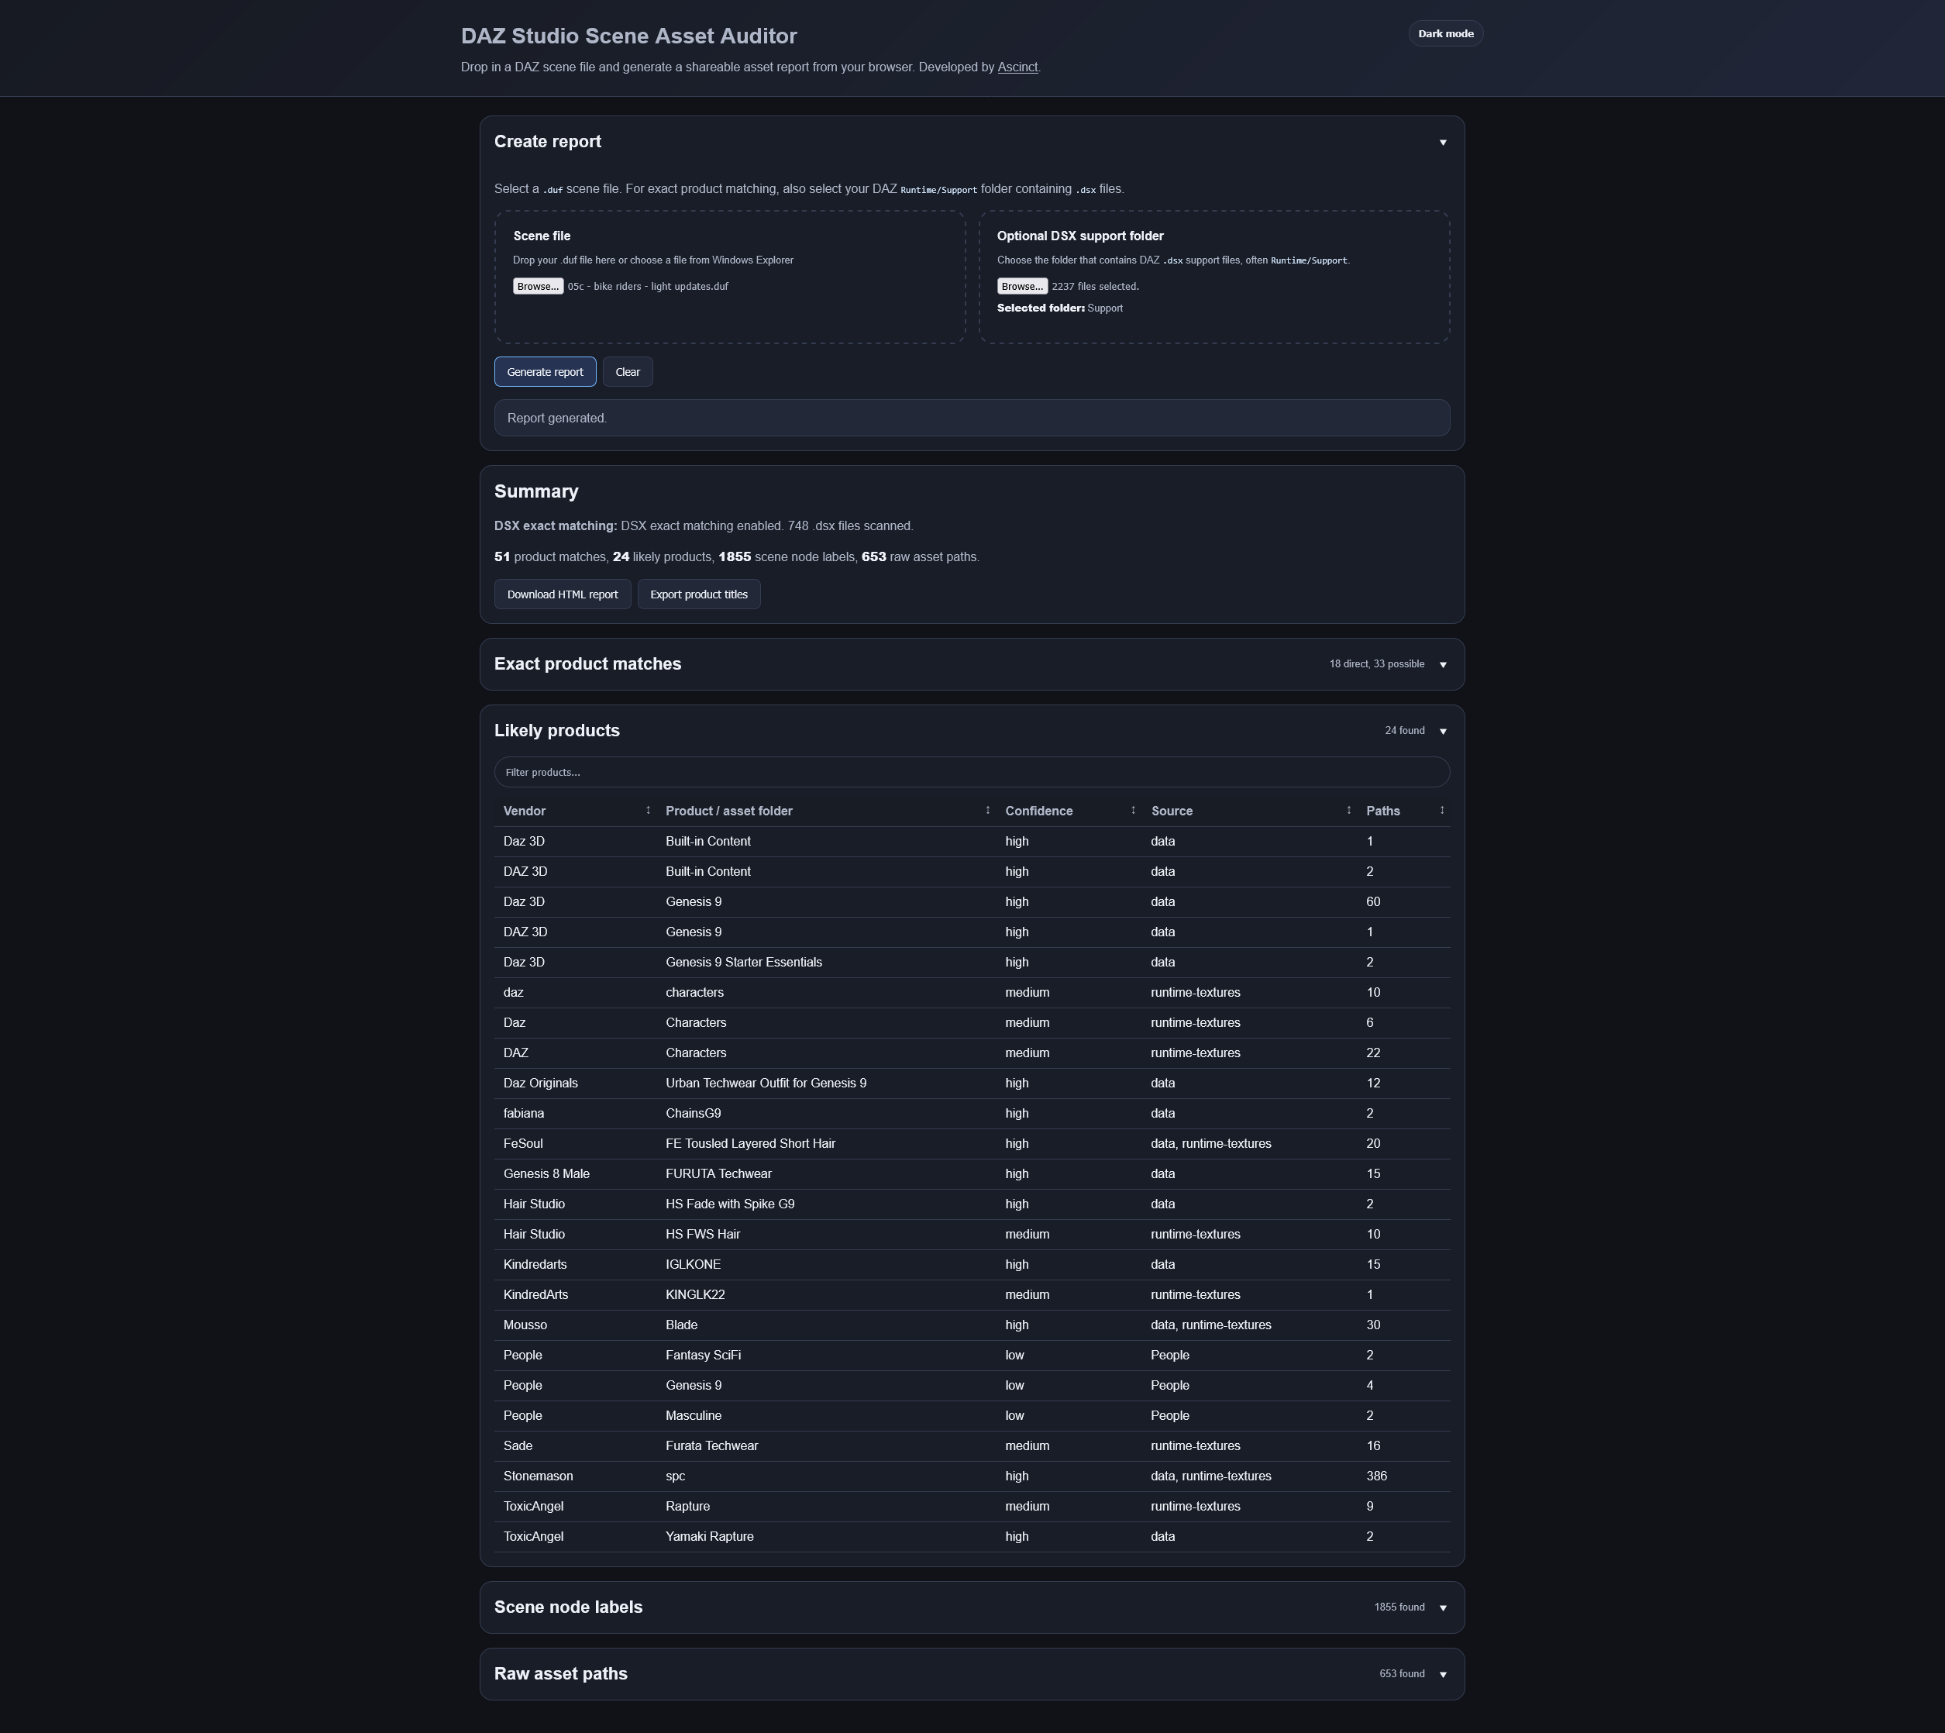Click the Masculine product cell
This screenshot has width=1945, height=1733.
coord(693,1416)
